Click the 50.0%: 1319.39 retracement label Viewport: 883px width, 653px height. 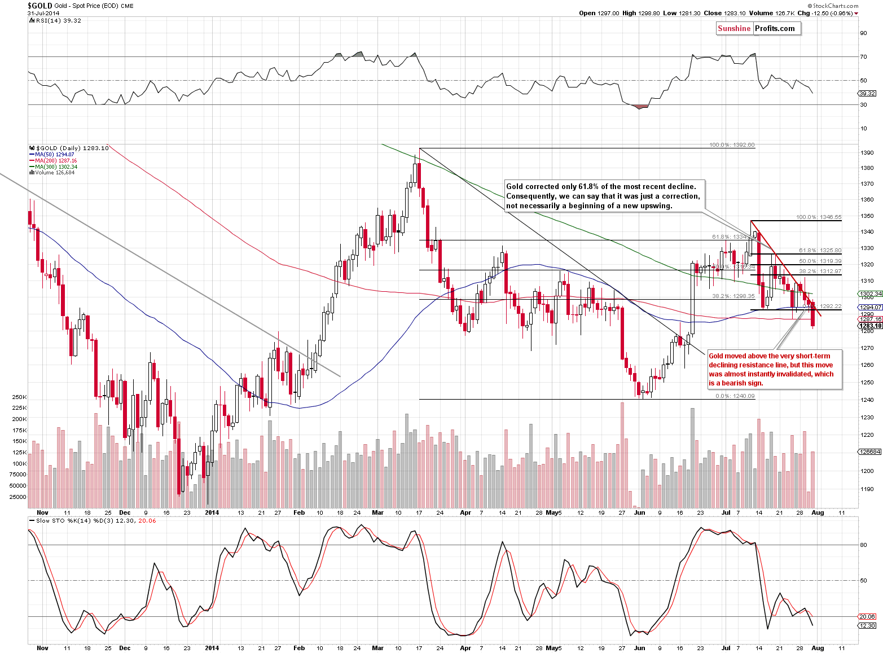[820, 261]
